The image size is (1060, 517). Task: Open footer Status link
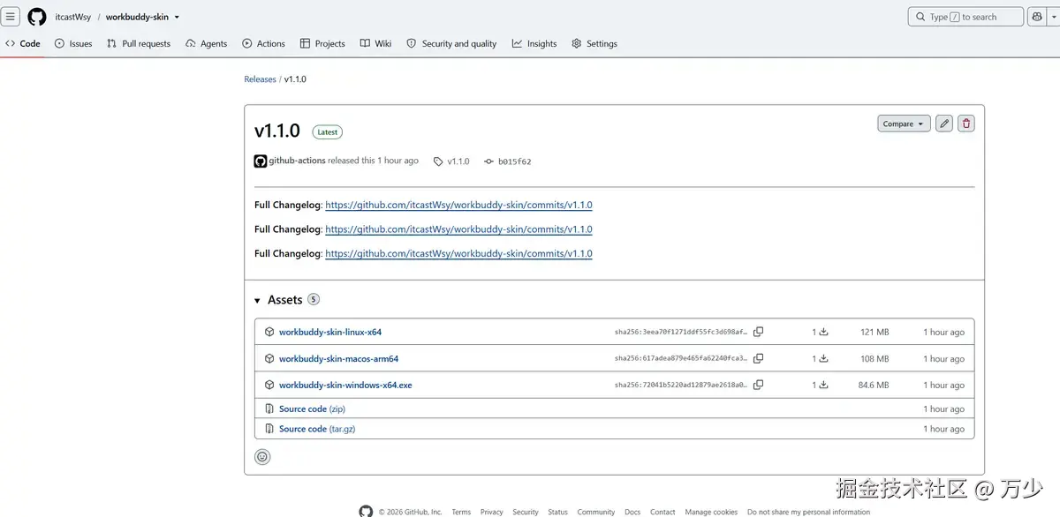557,512
